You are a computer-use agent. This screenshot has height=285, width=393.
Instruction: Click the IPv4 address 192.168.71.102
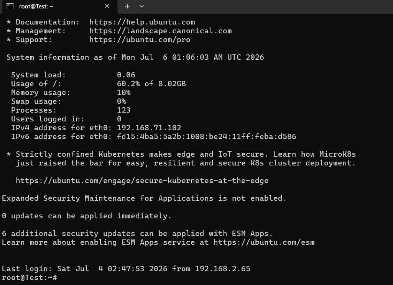point(149,128)
